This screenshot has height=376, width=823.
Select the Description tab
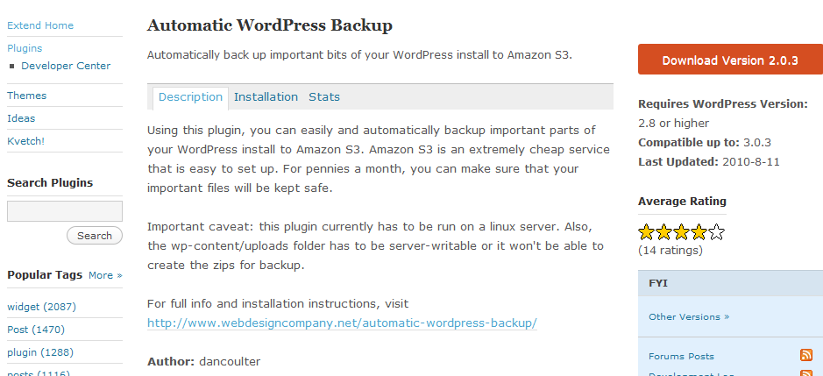[x=190, y=98]
